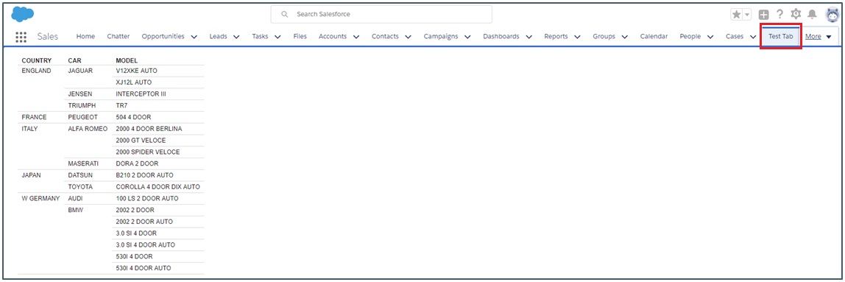The image size is (845, 282).
Task: Open the Accounts tab
Action: pos(333,36)
